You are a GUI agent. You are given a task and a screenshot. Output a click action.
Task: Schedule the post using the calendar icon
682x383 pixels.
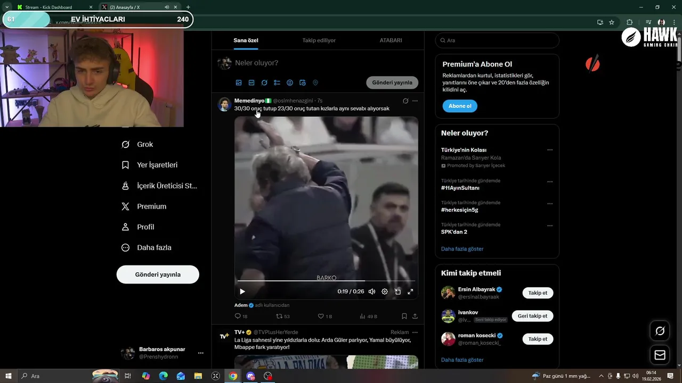(303, 83)
